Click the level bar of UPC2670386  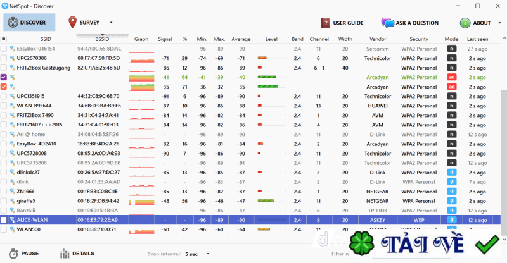click(x=271, y=58)
